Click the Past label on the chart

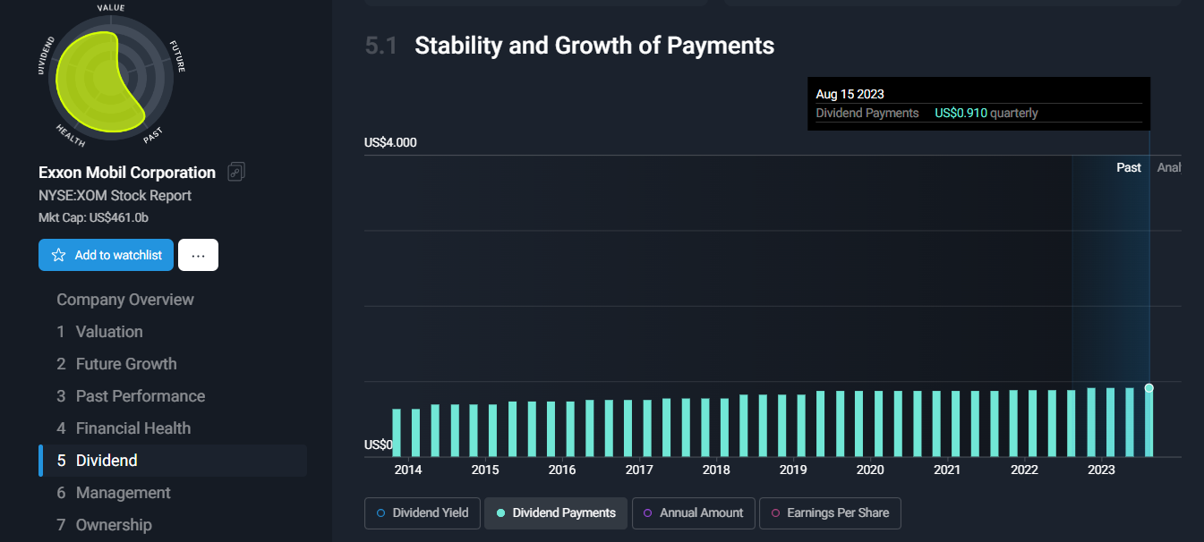1129,167
